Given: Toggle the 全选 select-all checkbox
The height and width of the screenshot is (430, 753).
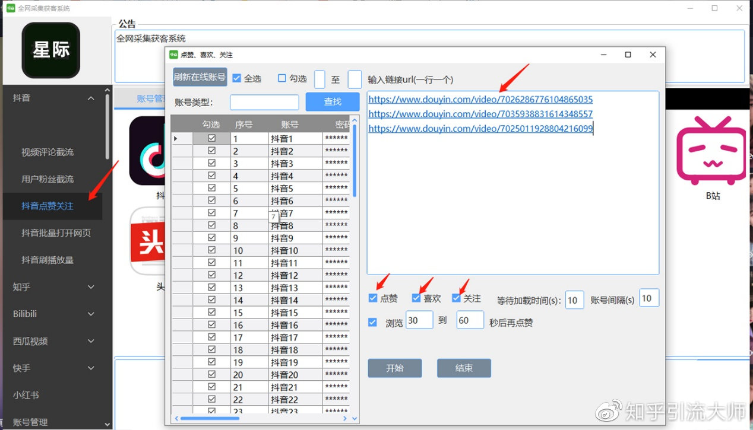Looking at the screenshot, I should pyautogui.click(x=236, y=78).
